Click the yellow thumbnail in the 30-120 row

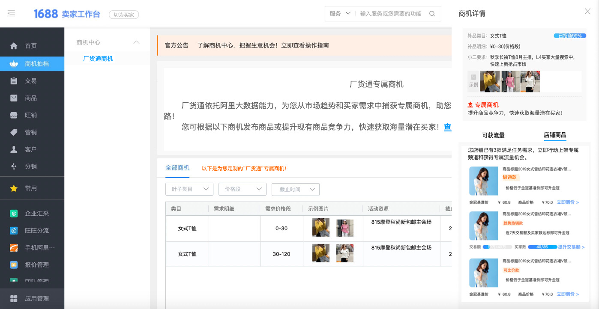[x=321, y=253]
